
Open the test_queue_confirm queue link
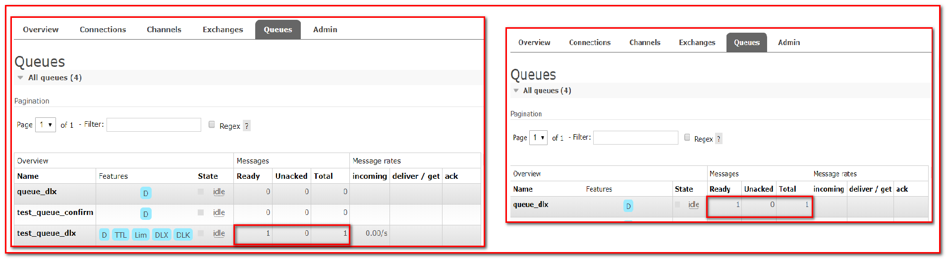click(x=55, y=212)
